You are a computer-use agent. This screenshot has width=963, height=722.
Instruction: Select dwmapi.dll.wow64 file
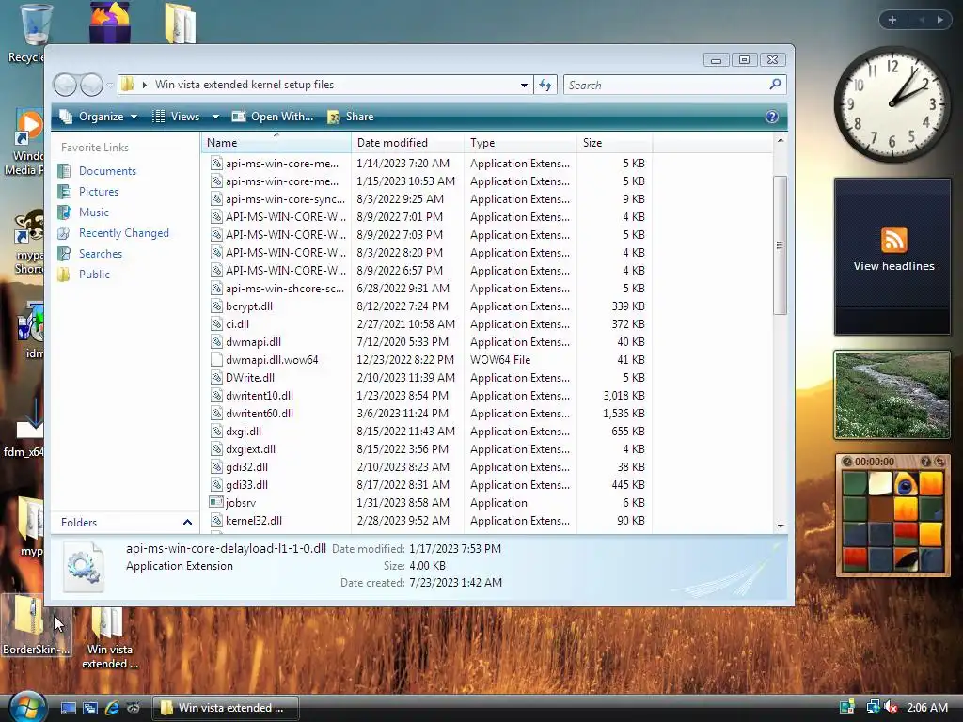[x=272, y=360]
